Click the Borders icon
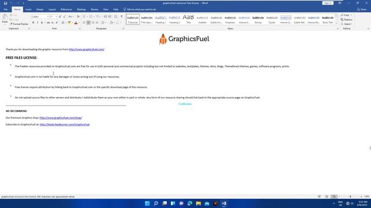Image resolution: width=371 pixels, height=208 pixels. (x=117, y=23)
